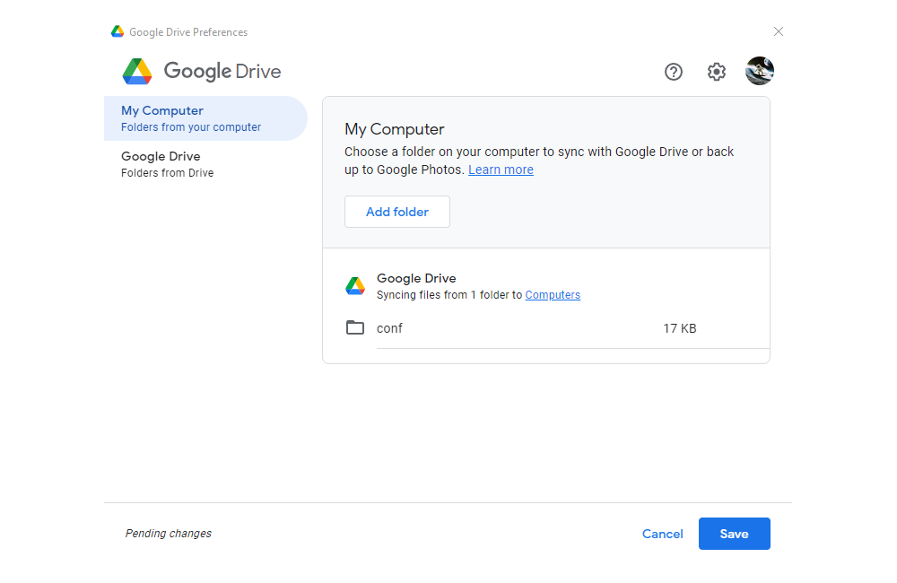897x583 pixels.
Task: Select the My Computer sidebar tab
Action: (x=206, y=118)
